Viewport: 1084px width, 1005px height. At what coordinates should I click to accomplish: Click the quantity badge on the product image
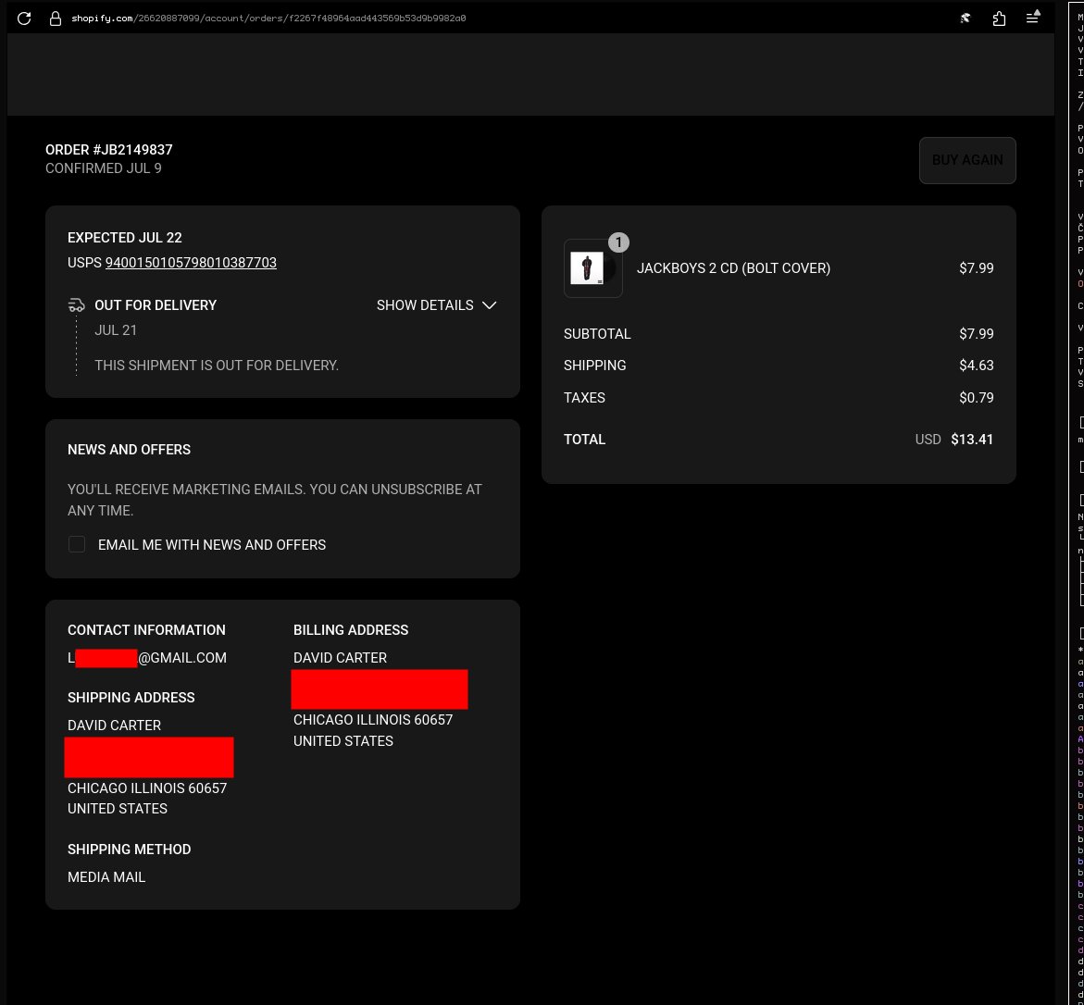[618, 242]
